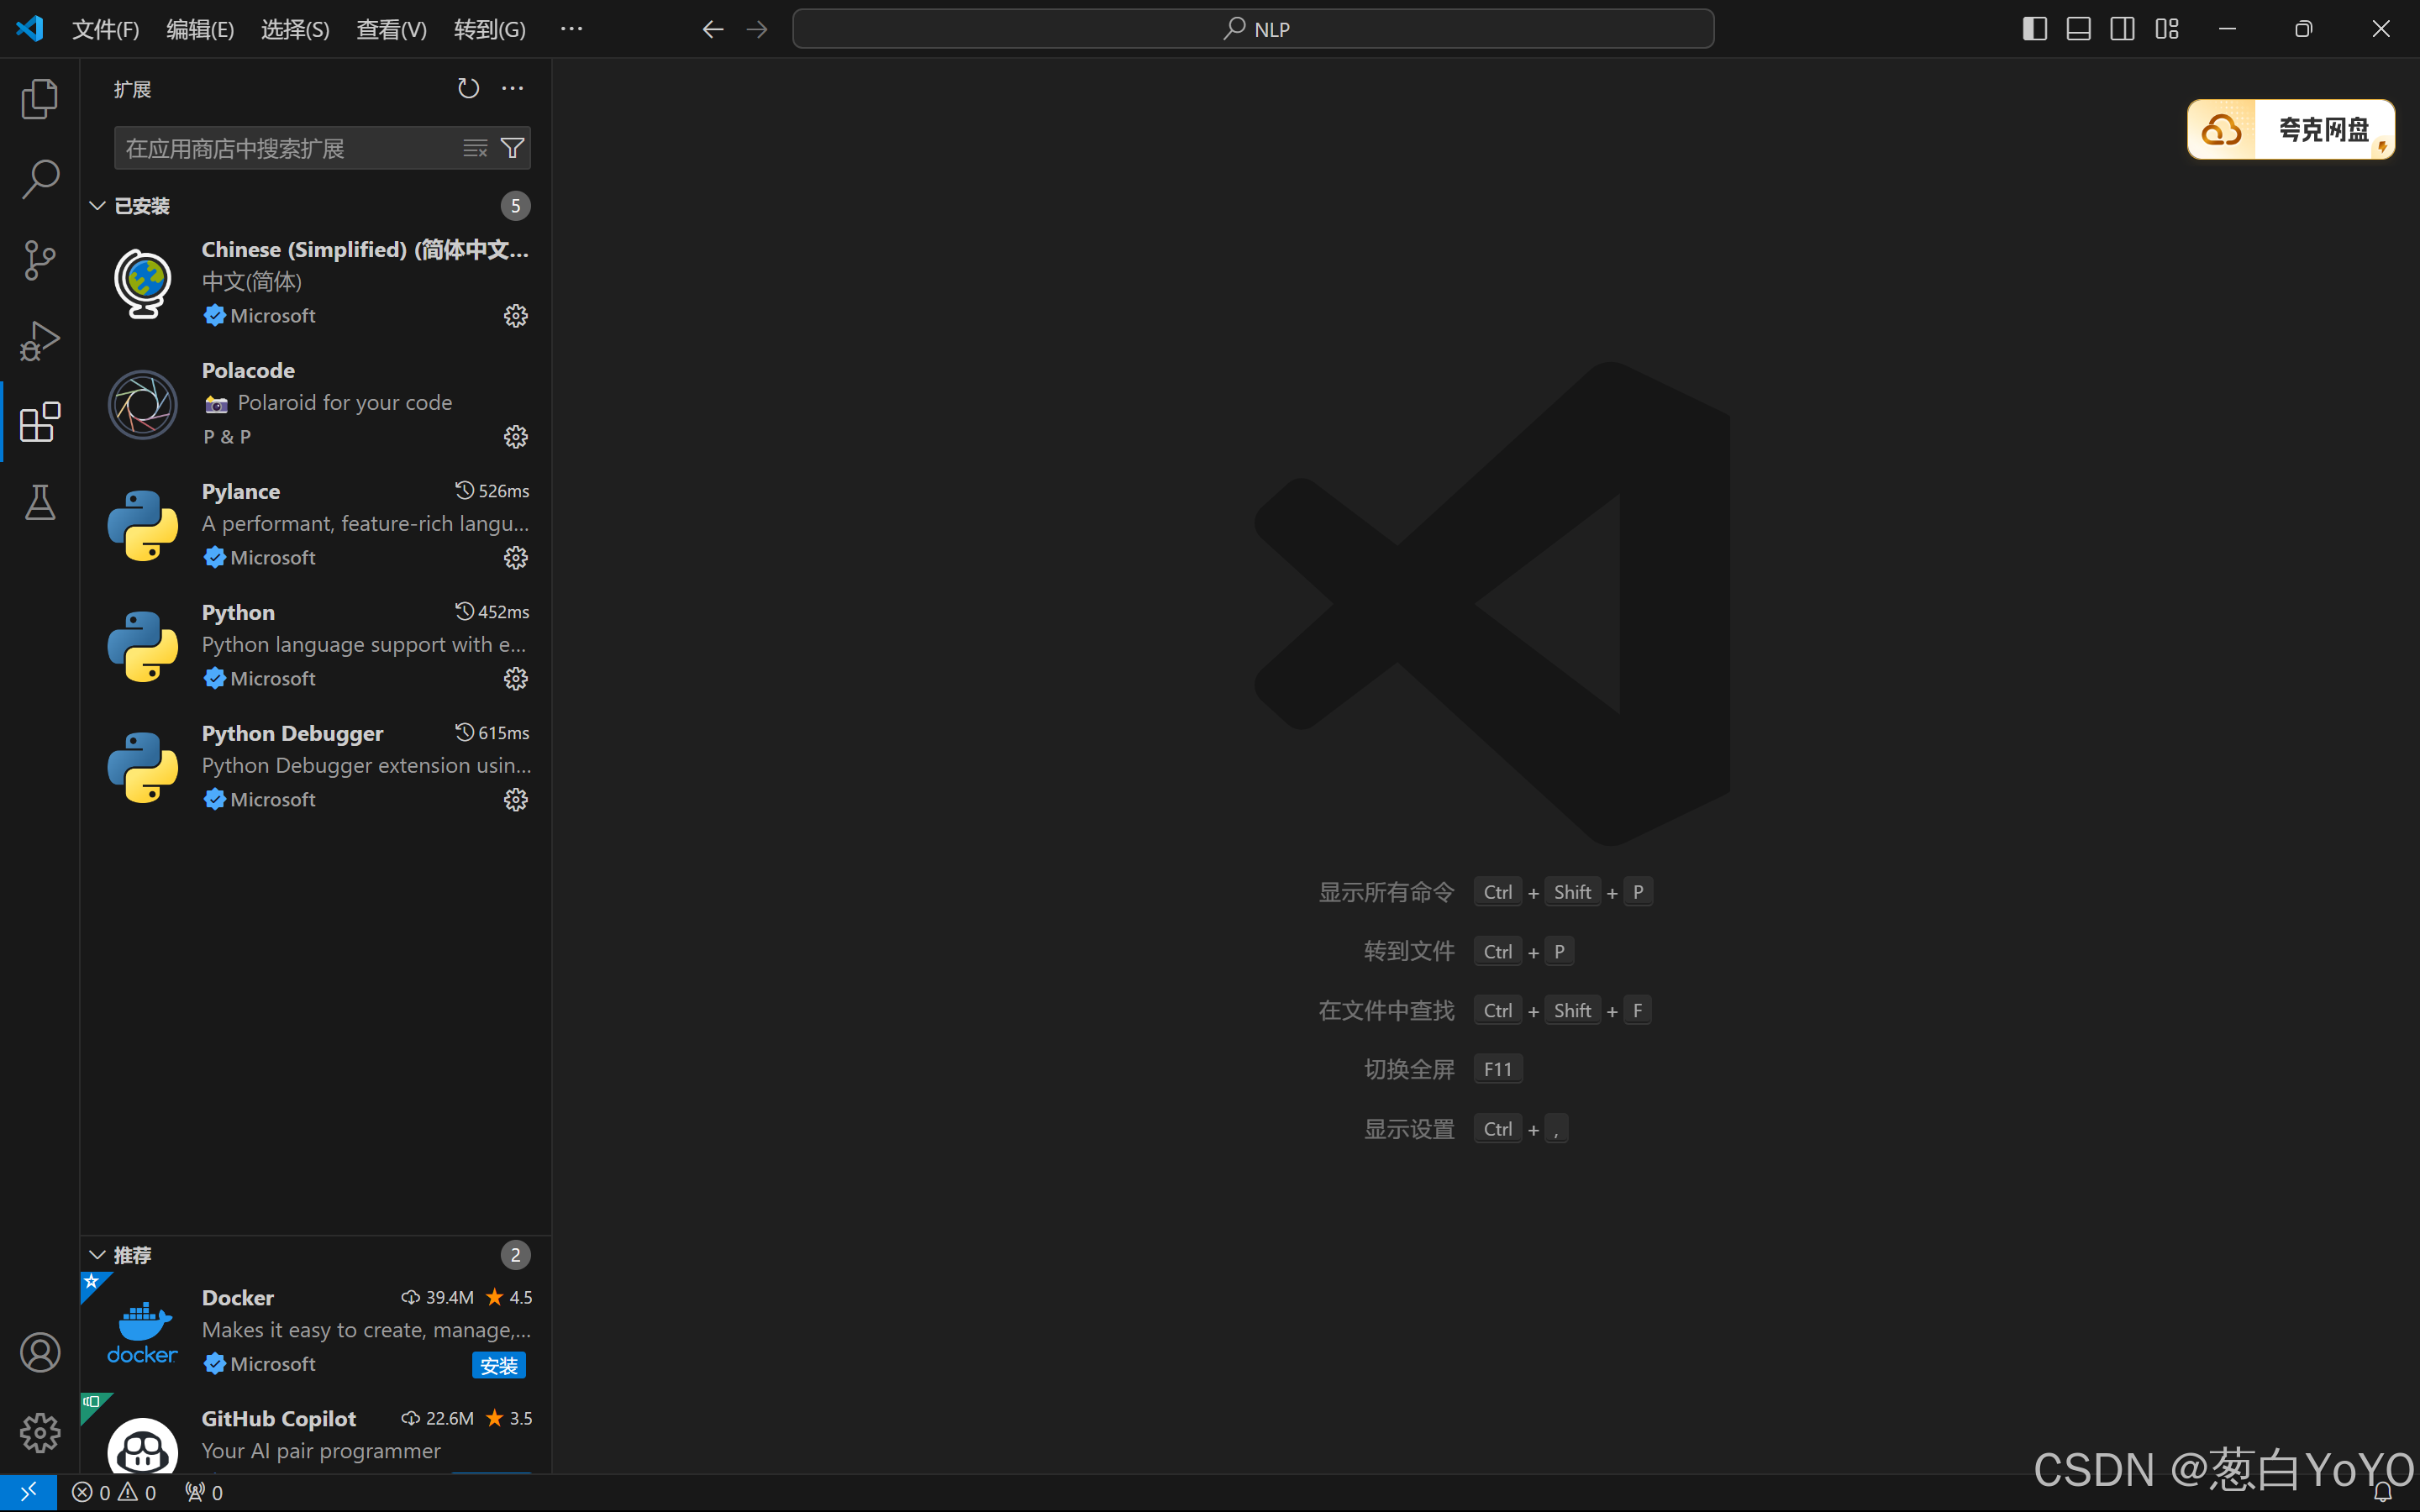Open the Source Control view
This screenshot has width=2420, height=1512.
40,260
